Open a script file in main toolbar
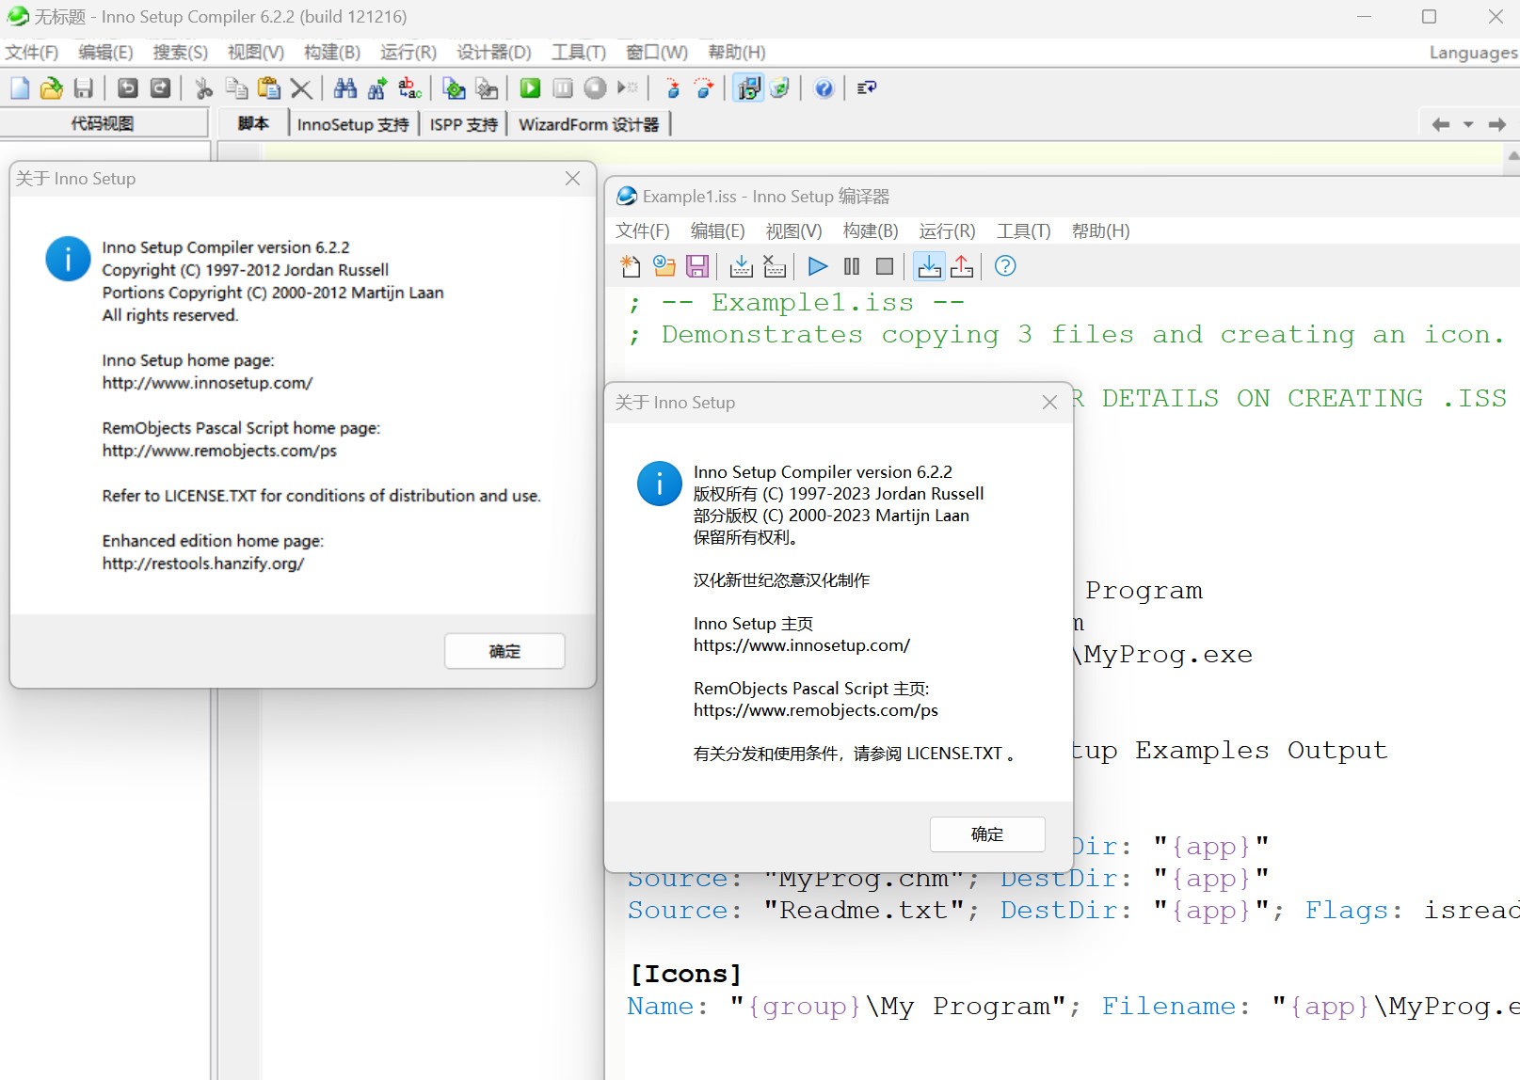Viewport: 1520px width, 1080px height. tap(52, 88)
